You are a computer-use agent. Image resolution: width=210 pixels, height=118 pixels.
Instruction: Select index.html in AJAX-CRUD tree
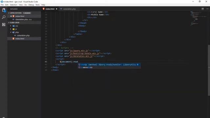pos(24,39)
